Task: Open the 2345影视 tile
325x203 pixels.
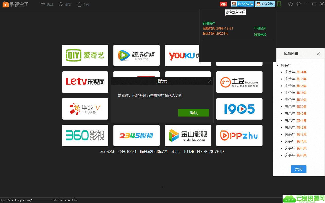Action: pyautogui.click(x=137, y=136)
